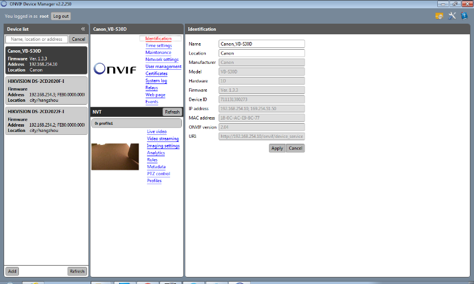Open User management
This screenshot has width=474, height=284.
[164, 66]
